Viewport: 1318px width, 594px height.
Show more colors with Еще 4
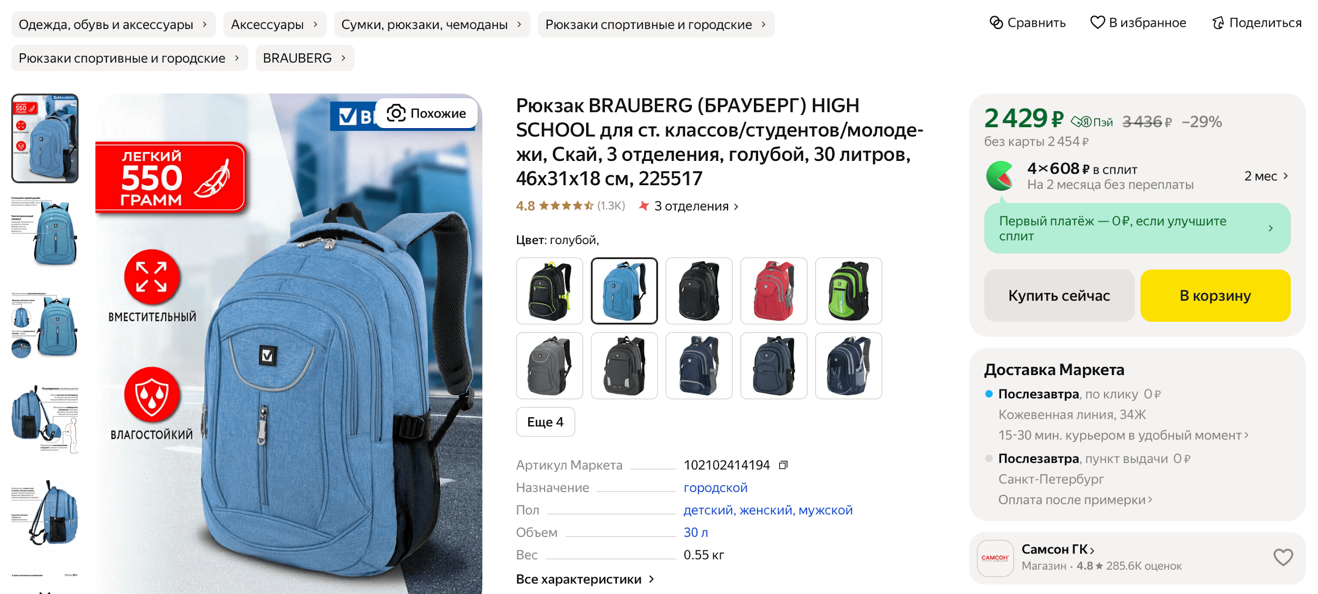click(x=545, y=422)
